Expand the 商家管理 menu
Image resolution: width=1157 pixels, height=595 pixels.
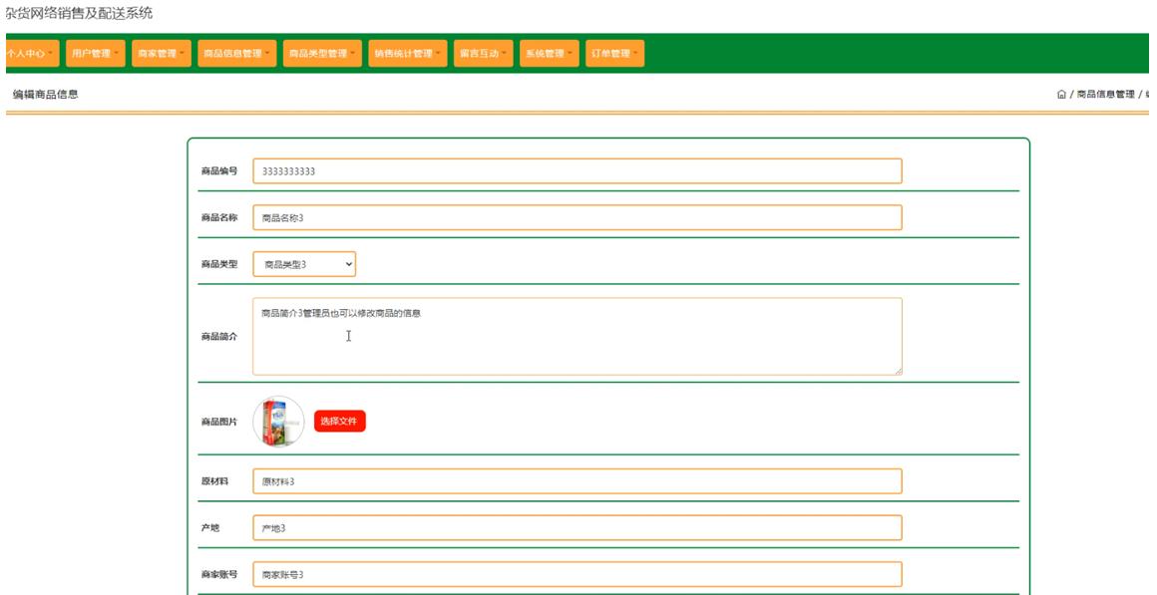pyautogui.click(x=162, y=53)
